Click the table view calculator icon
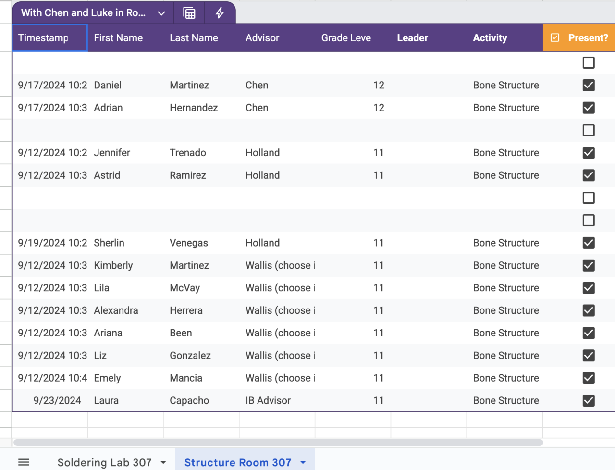 189,13
